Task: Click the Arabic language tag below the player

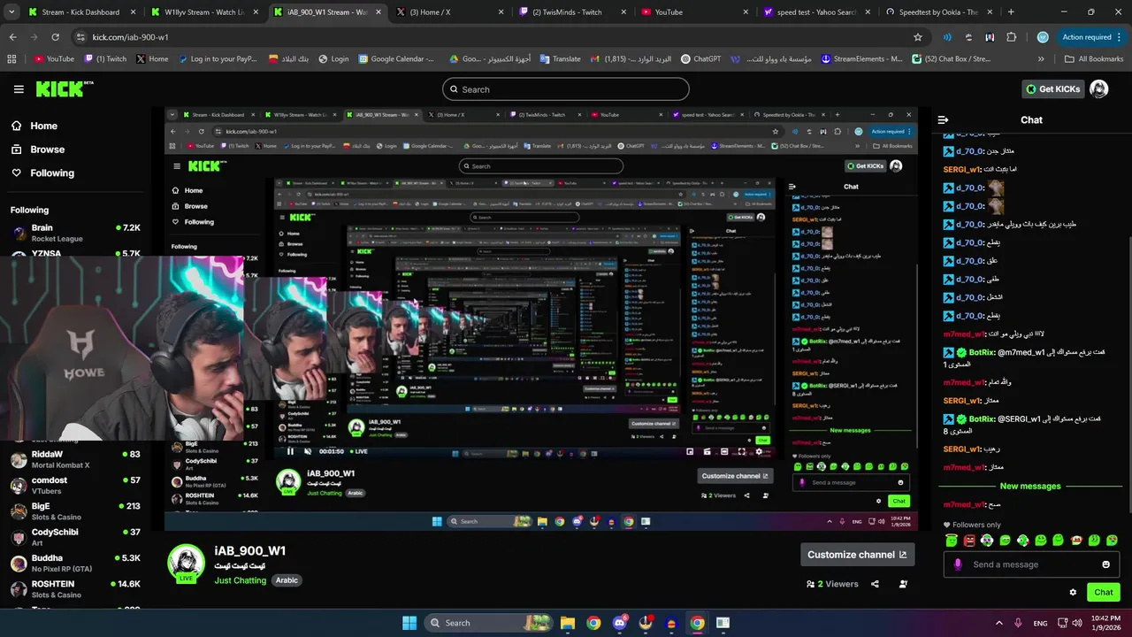Action: pos(287,580)
